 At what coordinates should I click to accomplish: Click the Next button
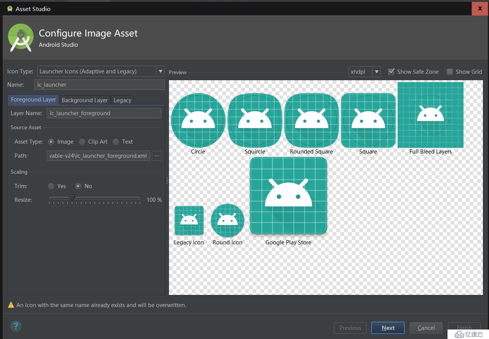click(x=388, y=328)
